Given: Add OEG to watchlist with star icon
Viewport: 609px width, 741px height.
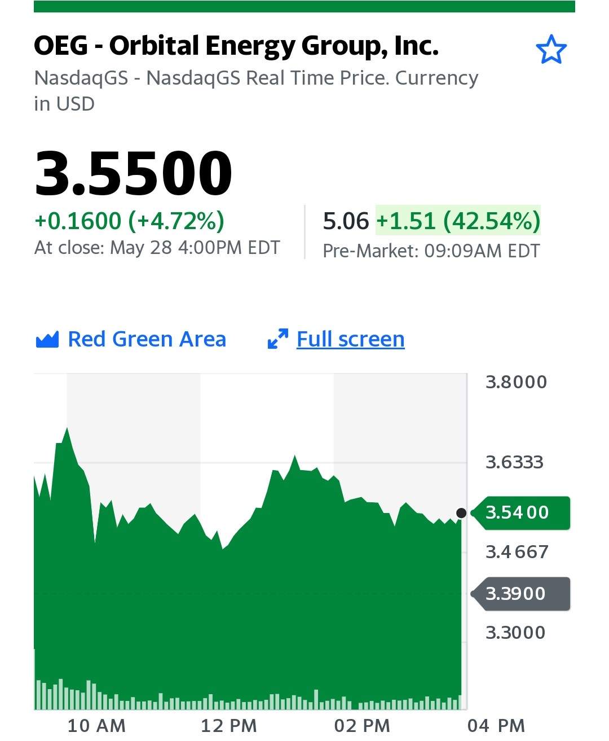Looking at the screenshot, I should 551,50.
